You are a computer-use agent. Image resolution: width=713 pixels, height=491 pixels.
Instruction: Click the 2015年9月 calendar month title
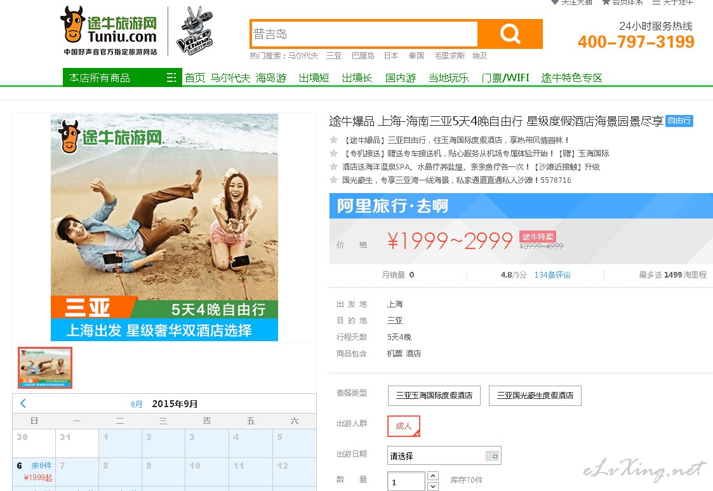pyautogui.click(x=175, y=403)
